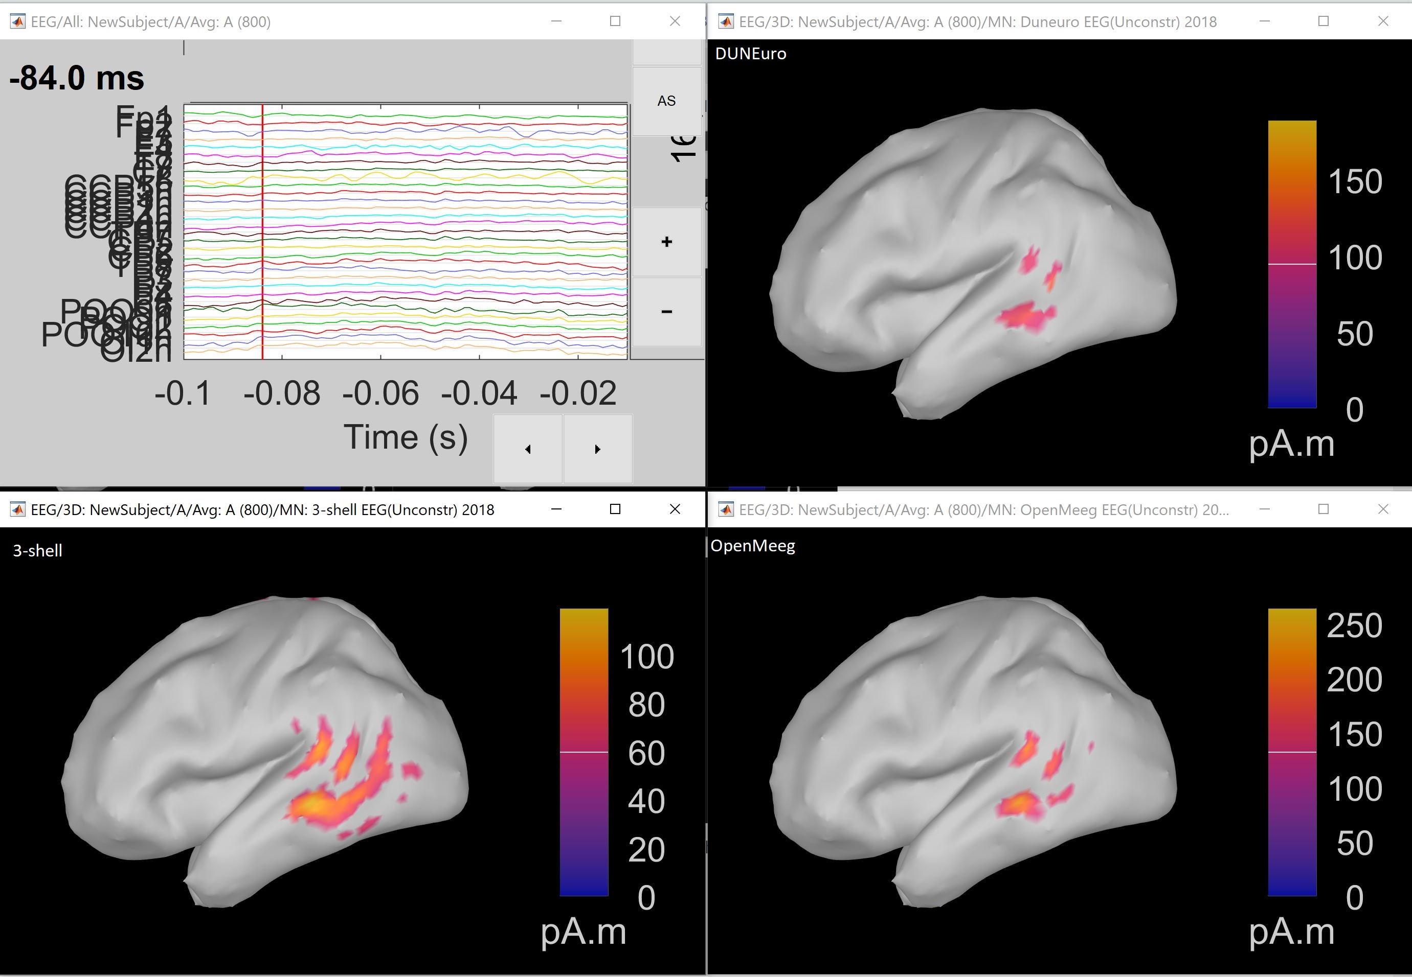Viewport: 1412px width, 977px height.
Task: Minimize the Duneuro EEG 3D window
Action: 1264,21
